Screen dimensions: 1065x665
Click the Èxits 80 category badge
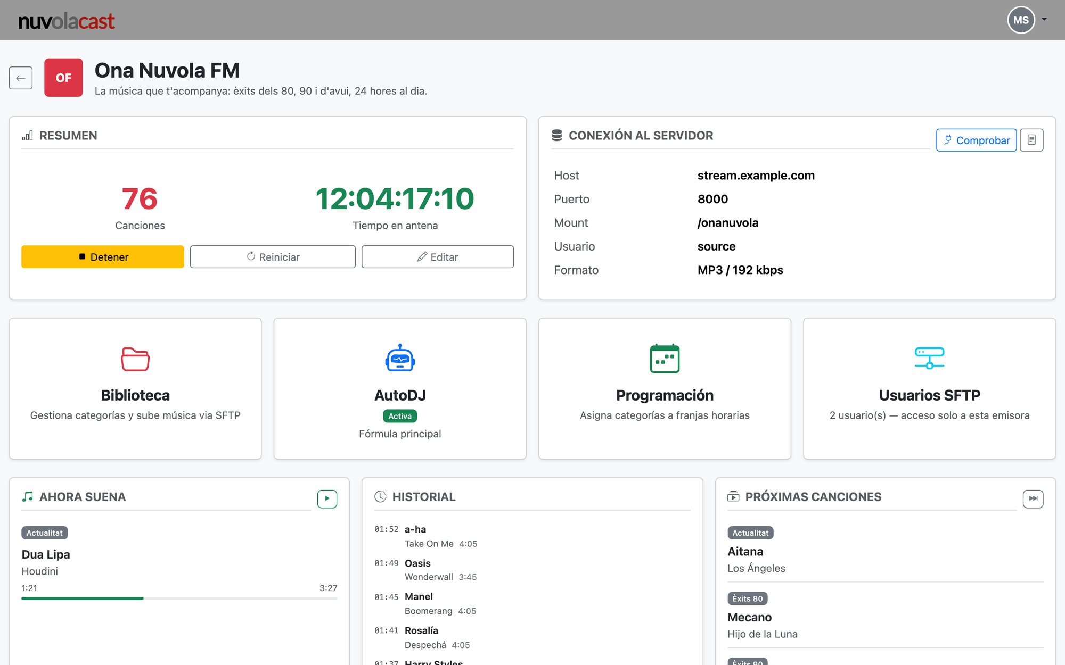pos(748,598)
